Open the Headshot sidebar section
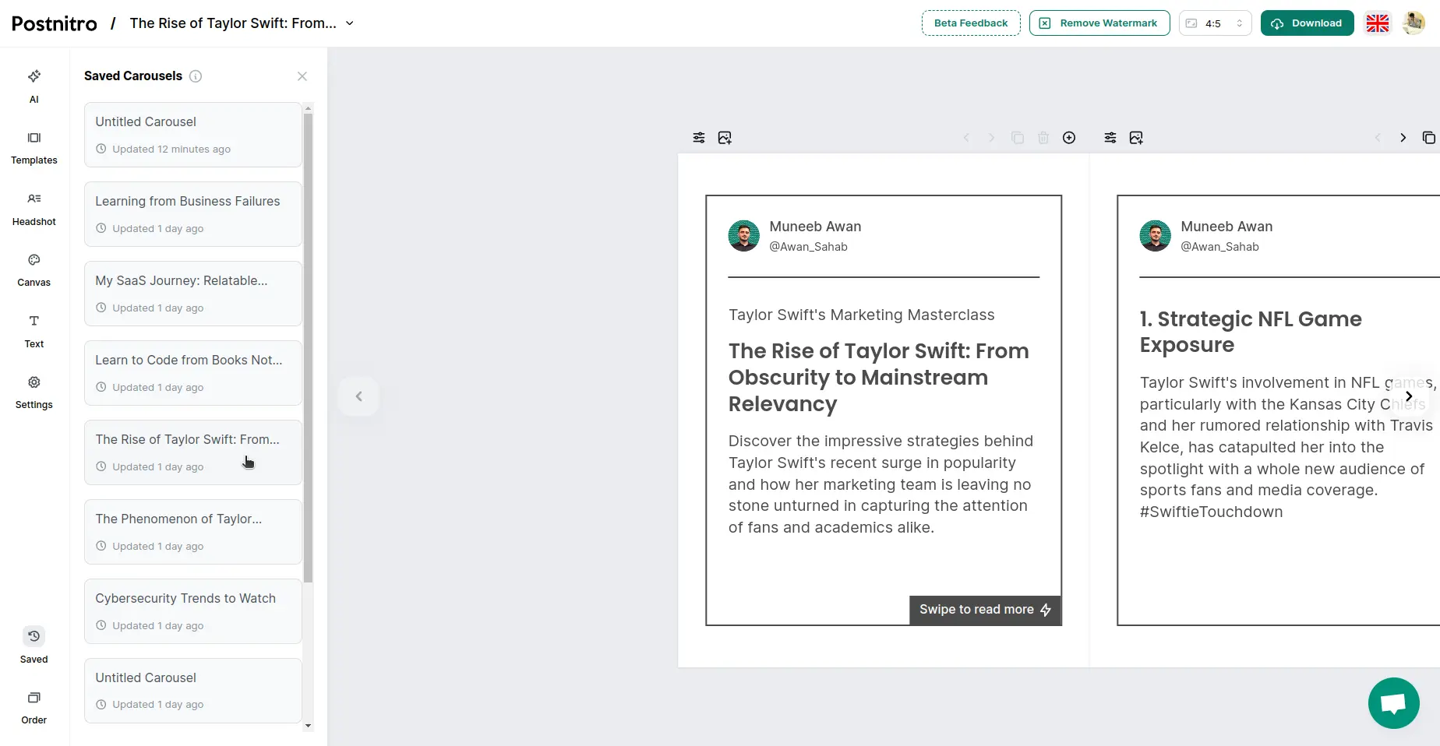The image size is (1440, 746). (x=34, y=208)
